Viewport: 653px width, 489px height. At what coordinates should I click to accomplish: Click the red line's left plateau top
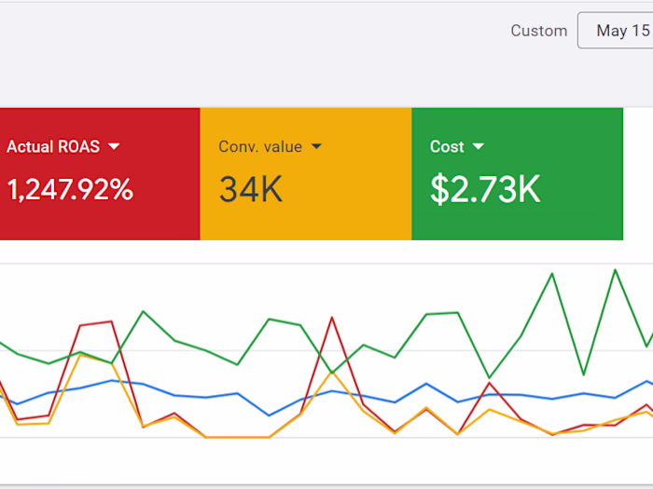96,323
